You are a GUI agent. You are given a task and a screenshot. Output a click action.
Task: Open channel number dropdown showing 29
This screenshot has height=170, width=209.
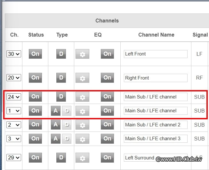click(x=14, y=157)
